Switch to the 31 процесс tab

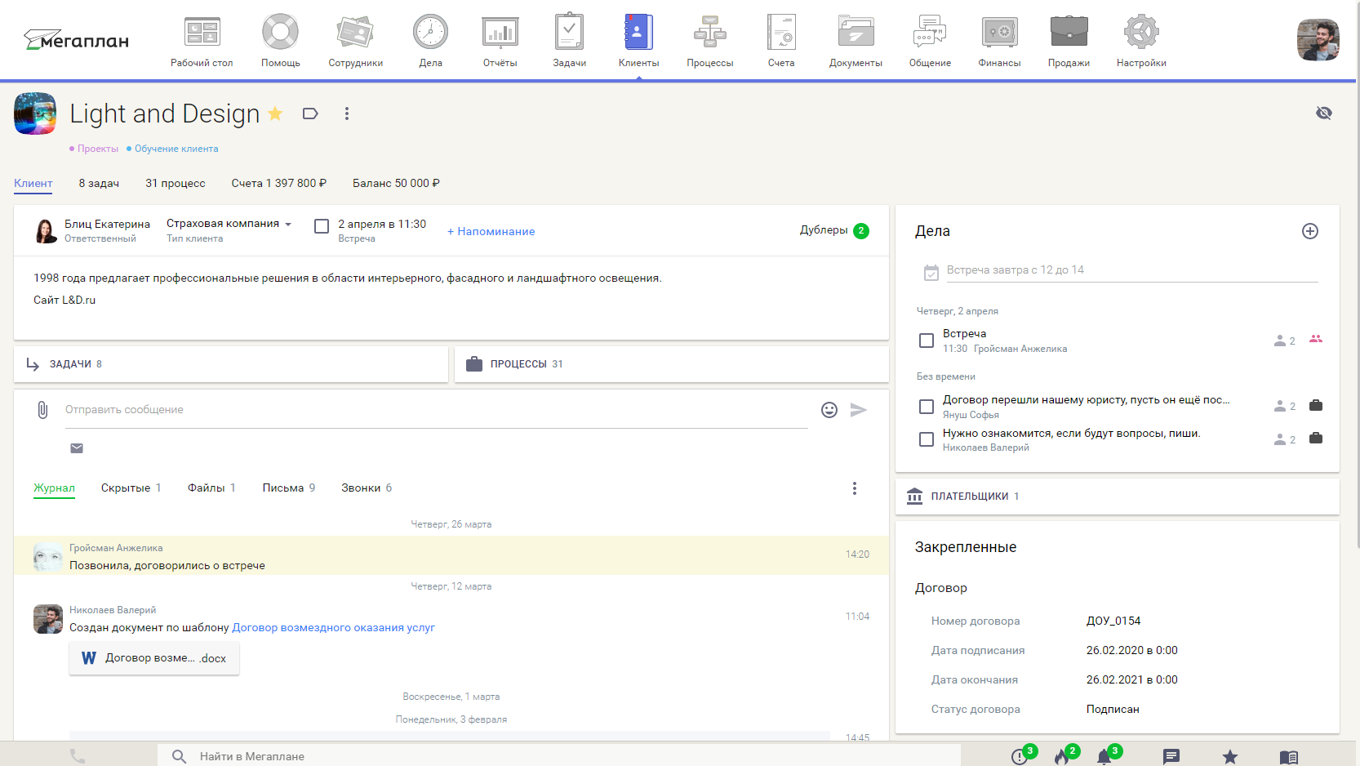click(x=176, y=183)
